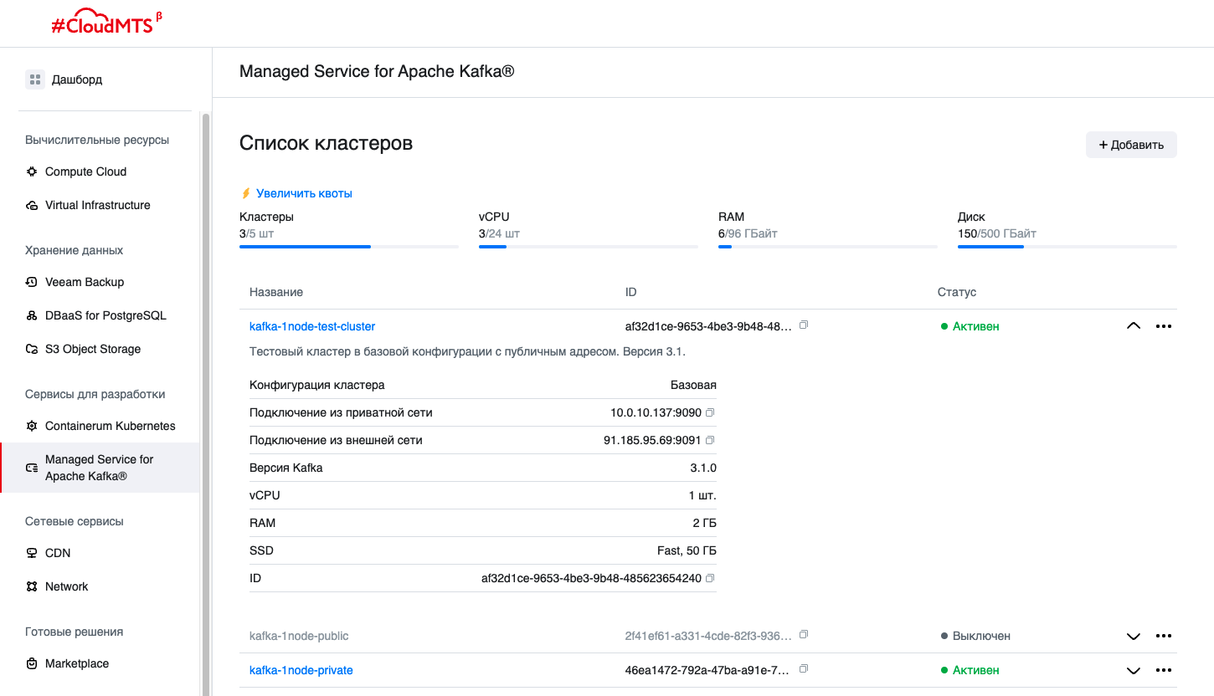This screenshot has height=696, width=1214.
Task: Open the kafka-1node-private cluster link
Action: point(301,670)
